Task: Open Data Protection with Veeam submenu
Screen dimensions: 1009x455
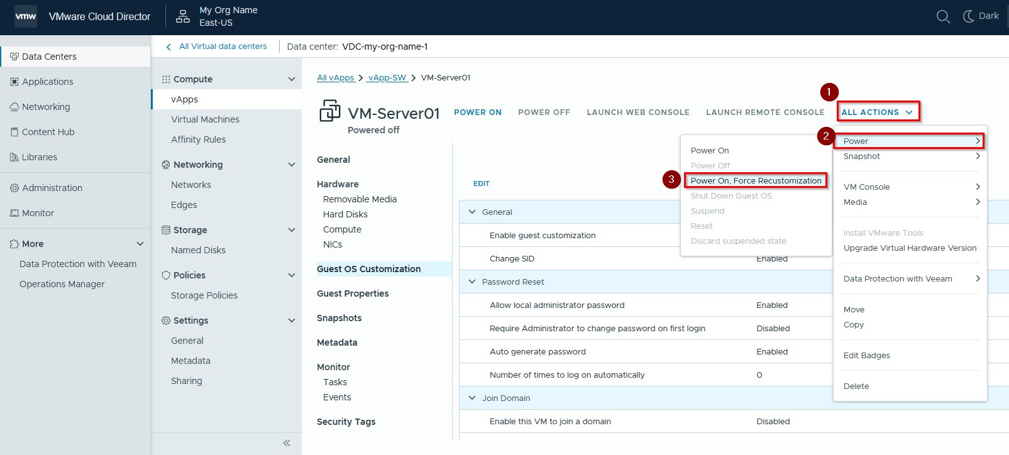Action: click(910, 278)
